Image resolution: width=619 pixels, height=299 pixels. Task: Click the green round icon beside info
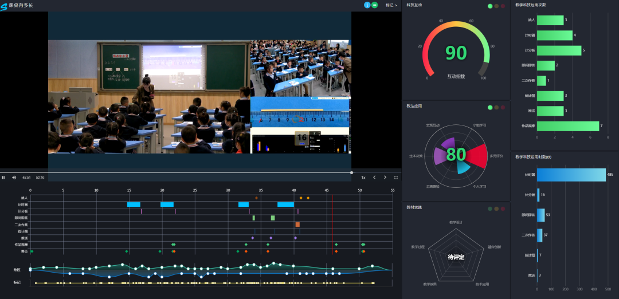click(x=375, y=5)
